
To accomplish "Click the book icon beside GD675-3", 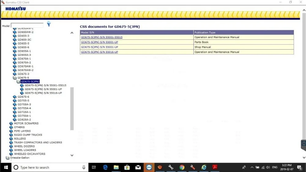I will pyautogui.click(x=15, y=74).
